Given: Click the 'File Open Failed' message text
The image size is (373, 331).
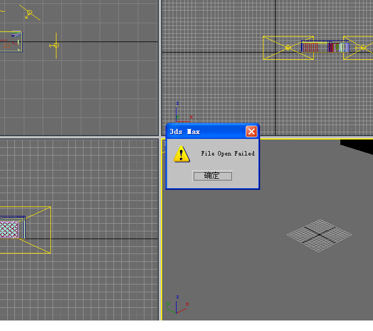Looking at the screenshot, I should click(x=227, y=153).
